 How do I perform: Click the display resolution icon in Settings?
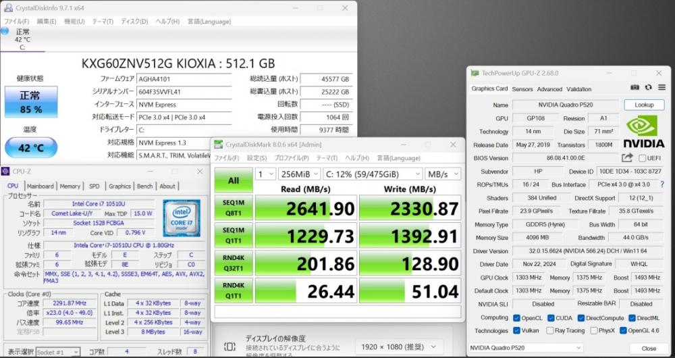[x=230, y=347]
